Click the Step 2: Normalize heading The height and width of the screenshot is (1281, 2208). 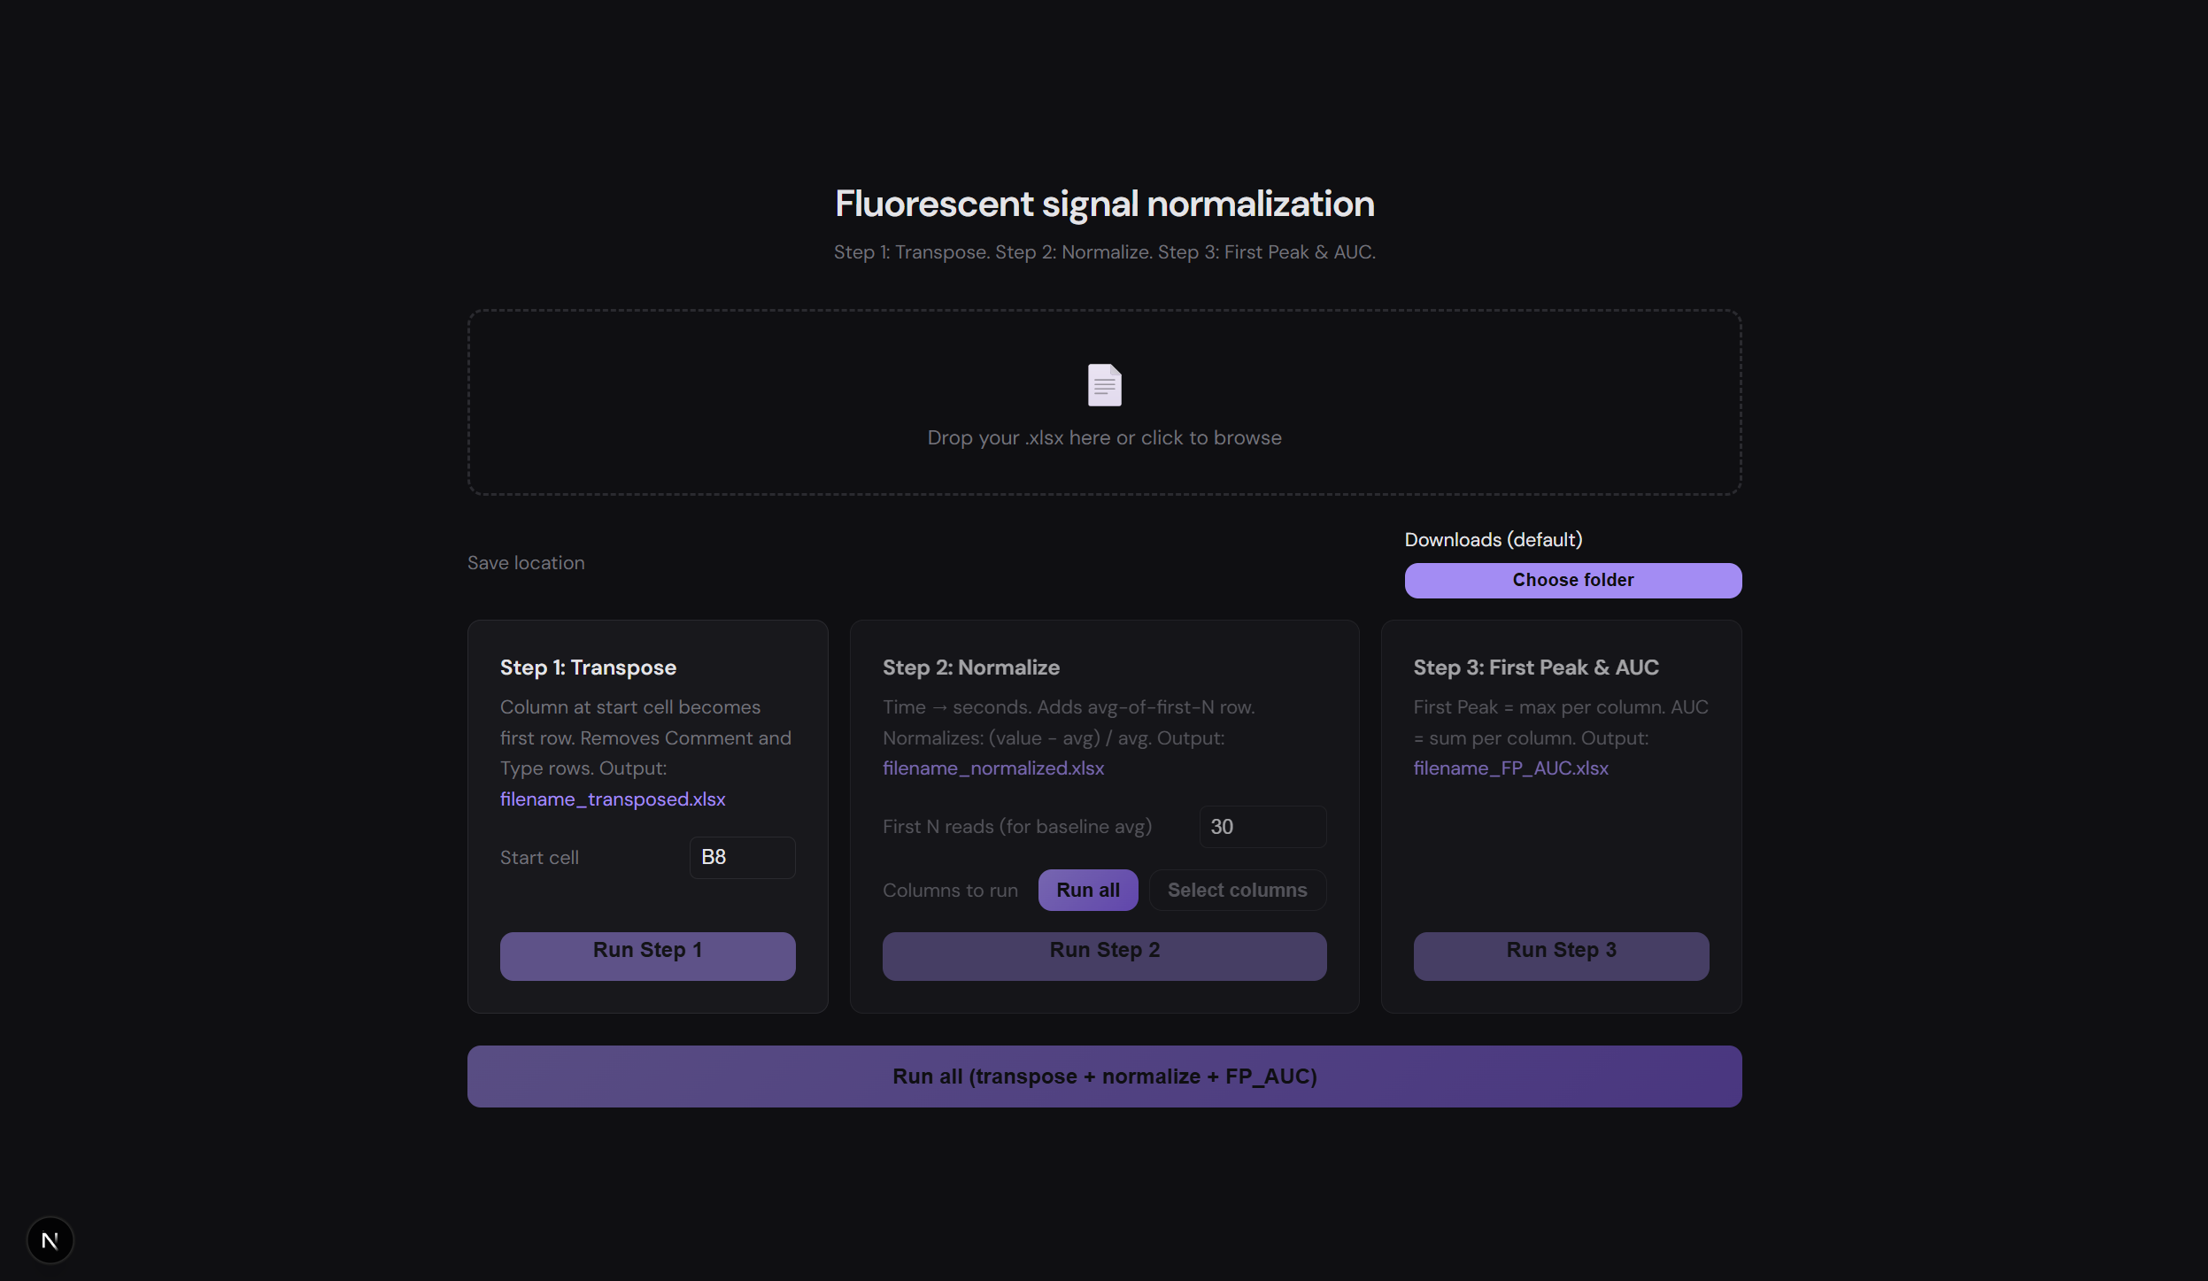970,668
